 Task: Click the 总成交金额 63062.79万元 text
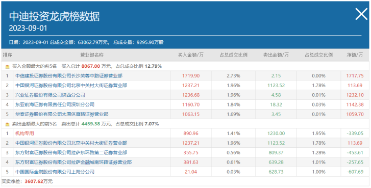pos(79,42)
